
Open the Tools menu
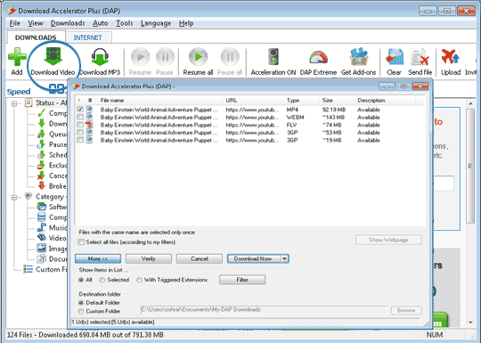point(124,23)
